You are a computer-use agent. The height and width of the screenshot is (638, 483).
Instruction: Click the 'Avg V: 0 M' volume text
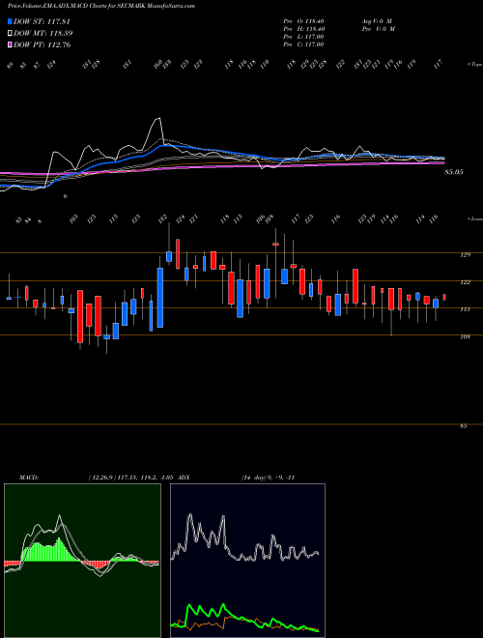click(377, 21)
